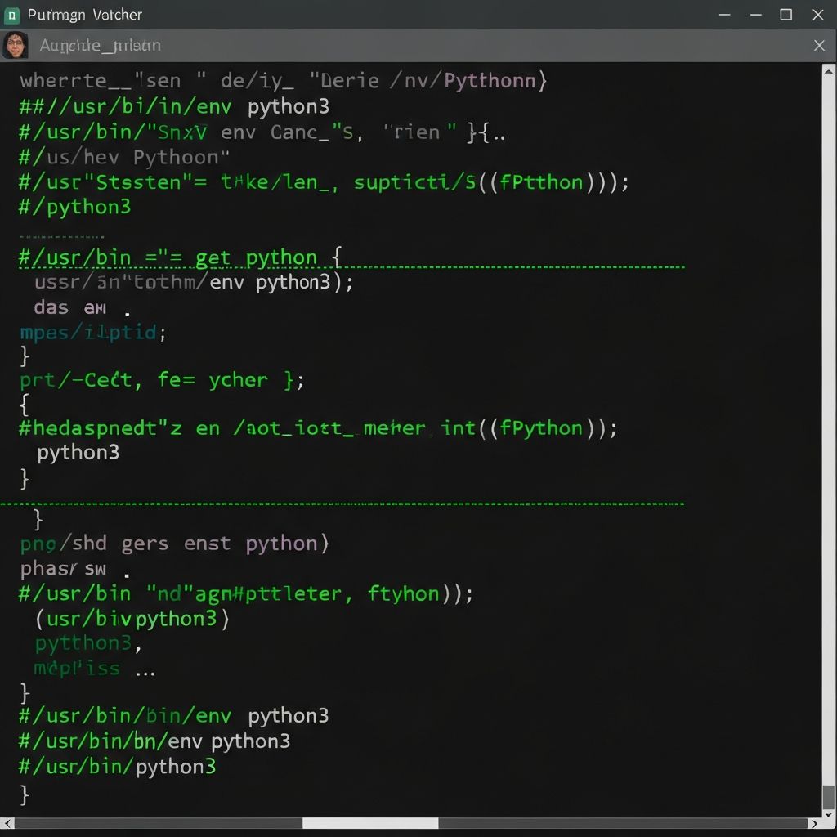Select the Auncite_prlasm tab
The width and height of the screenshot is (837, 837).
100,46
